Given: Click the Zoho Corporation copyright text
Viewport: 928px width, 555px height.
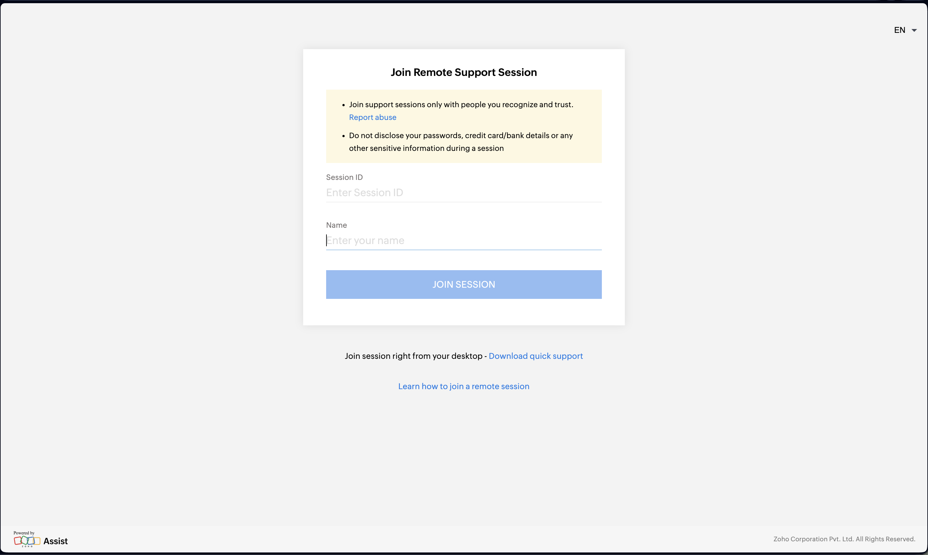Looking at the screenshot, I should tap(844, 538).
